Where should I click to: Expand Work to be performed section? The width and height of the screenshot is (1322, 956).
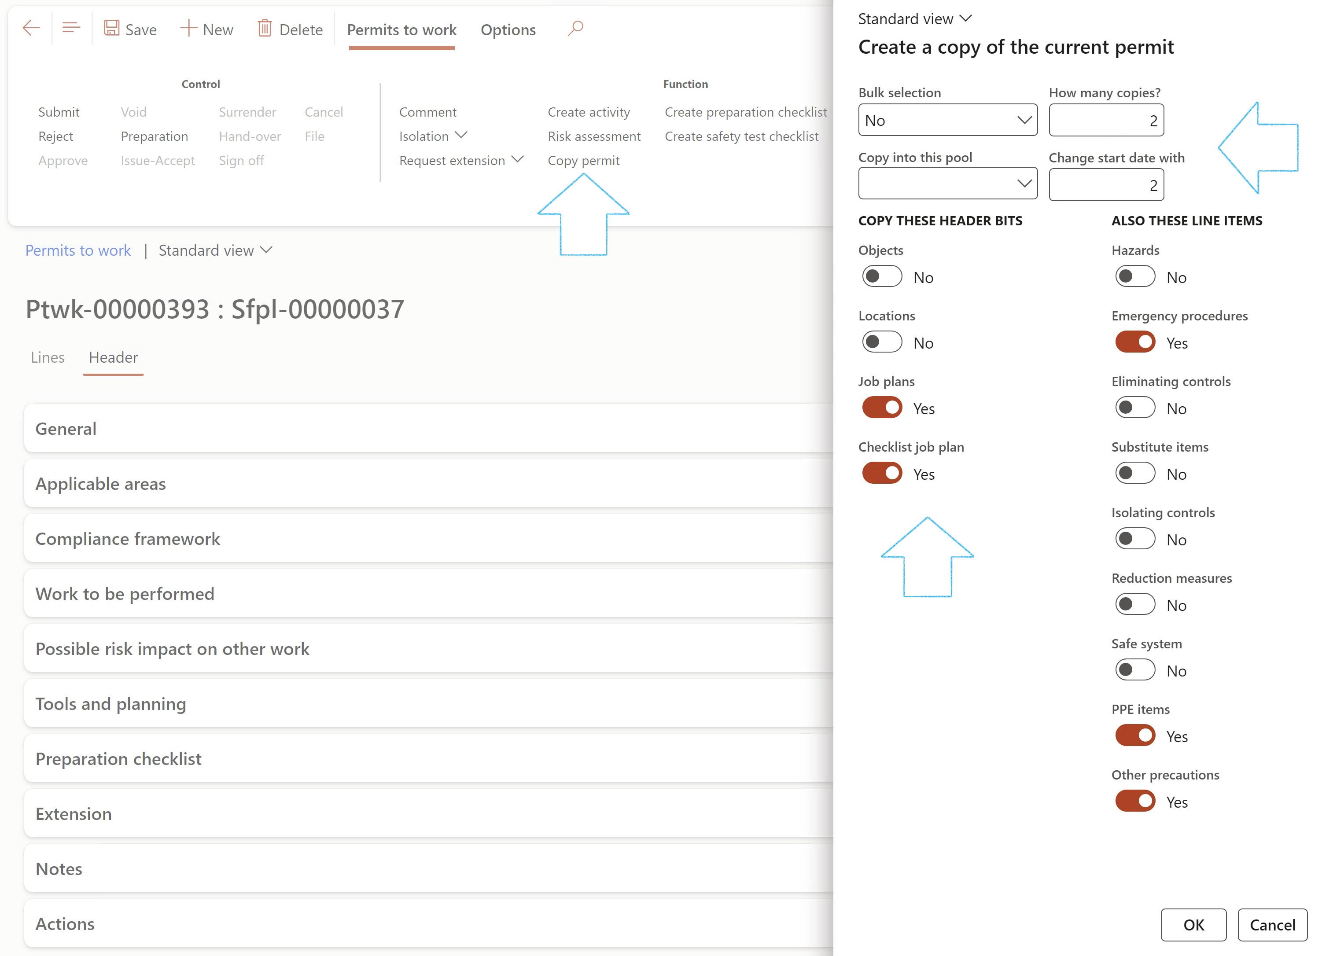pyautogui.click(x=428, y=593)
